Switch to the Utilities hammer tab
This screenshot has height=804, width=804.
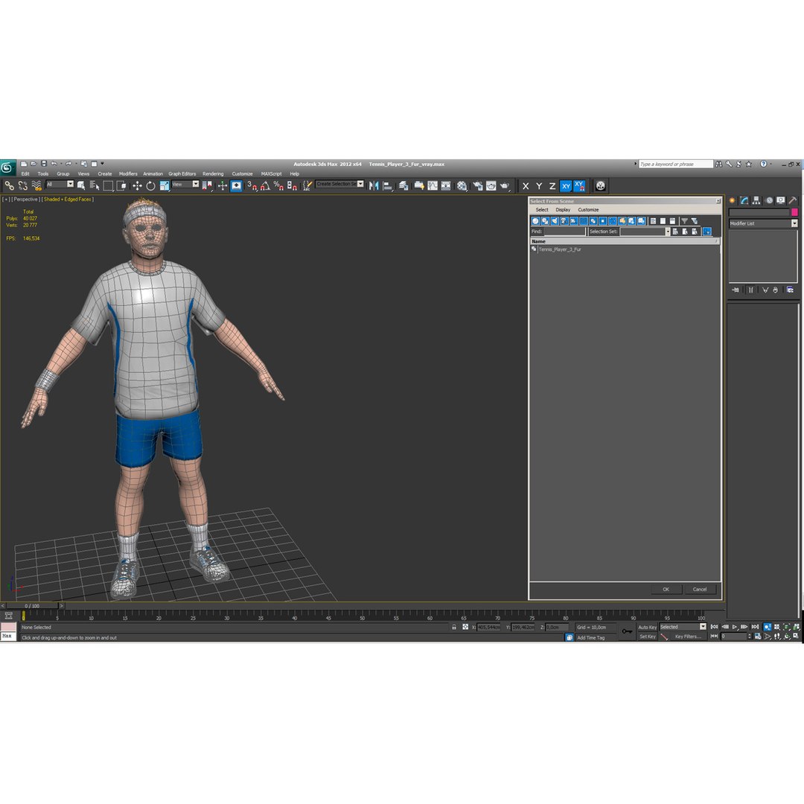[x=793, y=200]
